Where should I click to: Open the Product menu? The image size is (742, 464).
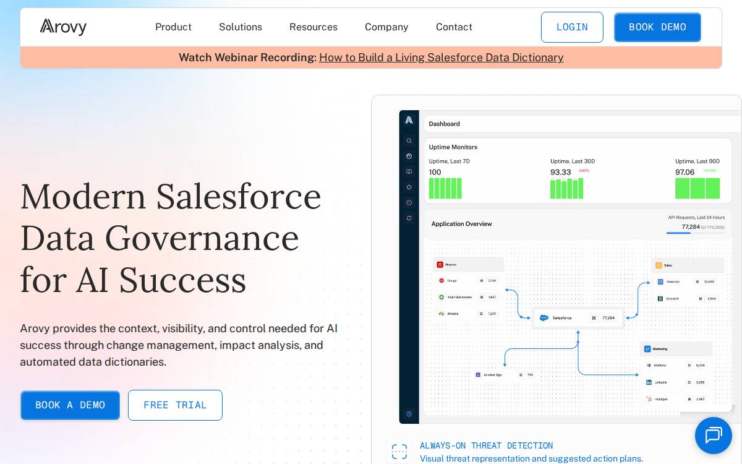173,27
